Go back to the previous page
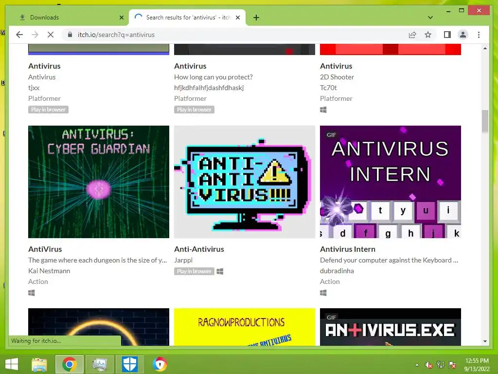The height and width of the screenshot is (374, 498). click(x=19, y=35)
